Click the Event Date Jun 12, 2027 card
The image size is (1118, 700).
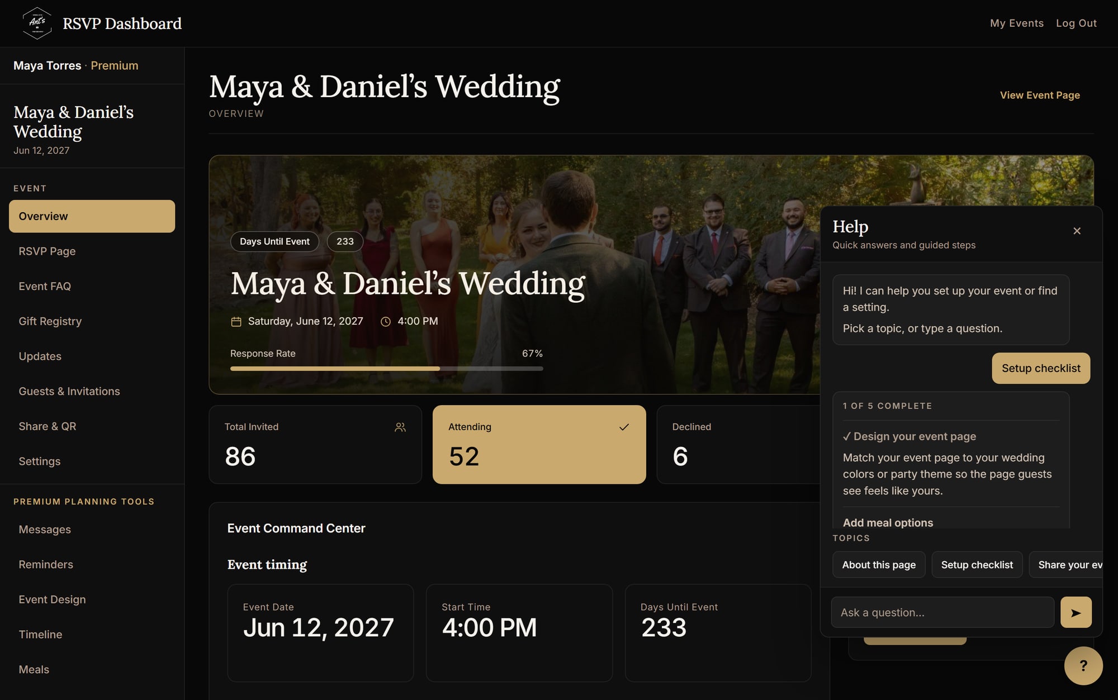pyautogui.click(x=320, y=633)
